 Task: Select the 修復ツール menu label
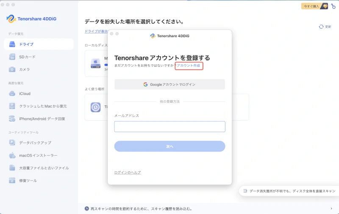[28, 181]
